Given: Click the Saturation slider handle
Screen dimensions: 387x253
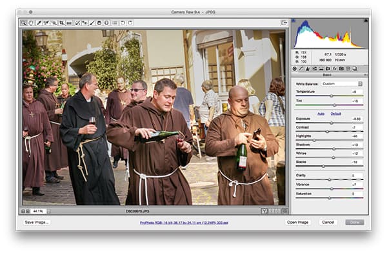Looking at the screenshot, I should [330, 198].
